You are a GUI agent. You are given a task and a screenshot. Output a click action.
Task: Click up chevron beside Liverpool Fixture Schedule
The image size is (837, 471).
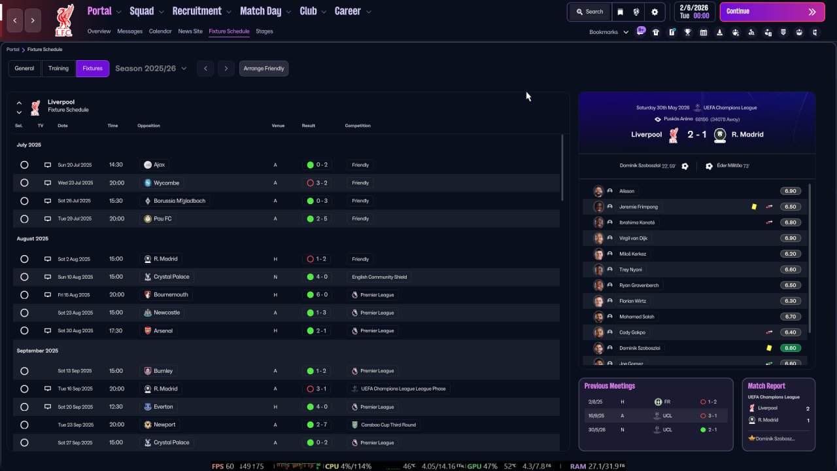pyautogui.click(x=19, y=103)
